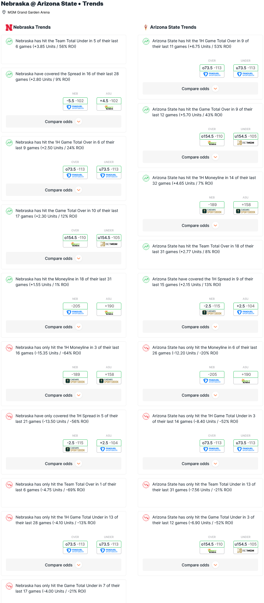Image resolution: width=264 pixels, height=603 pixels.
Task: Click the red trend-down icon beside Nebraska 1H Moneyline
Action: (x=9, y=348)
